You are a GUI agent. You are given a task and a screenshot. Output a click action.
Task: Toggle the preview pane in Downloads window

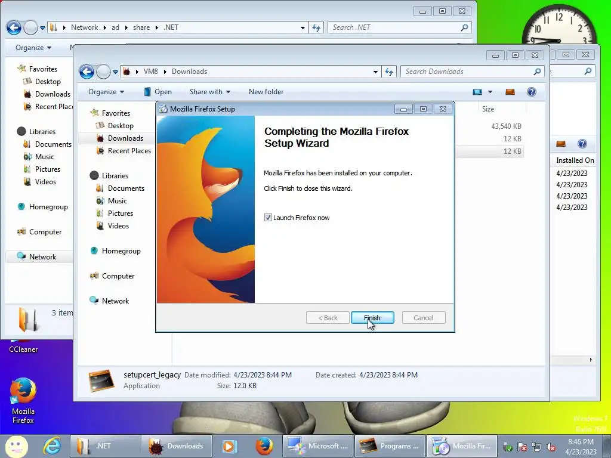pyautogui.click(x=510, y=92)
